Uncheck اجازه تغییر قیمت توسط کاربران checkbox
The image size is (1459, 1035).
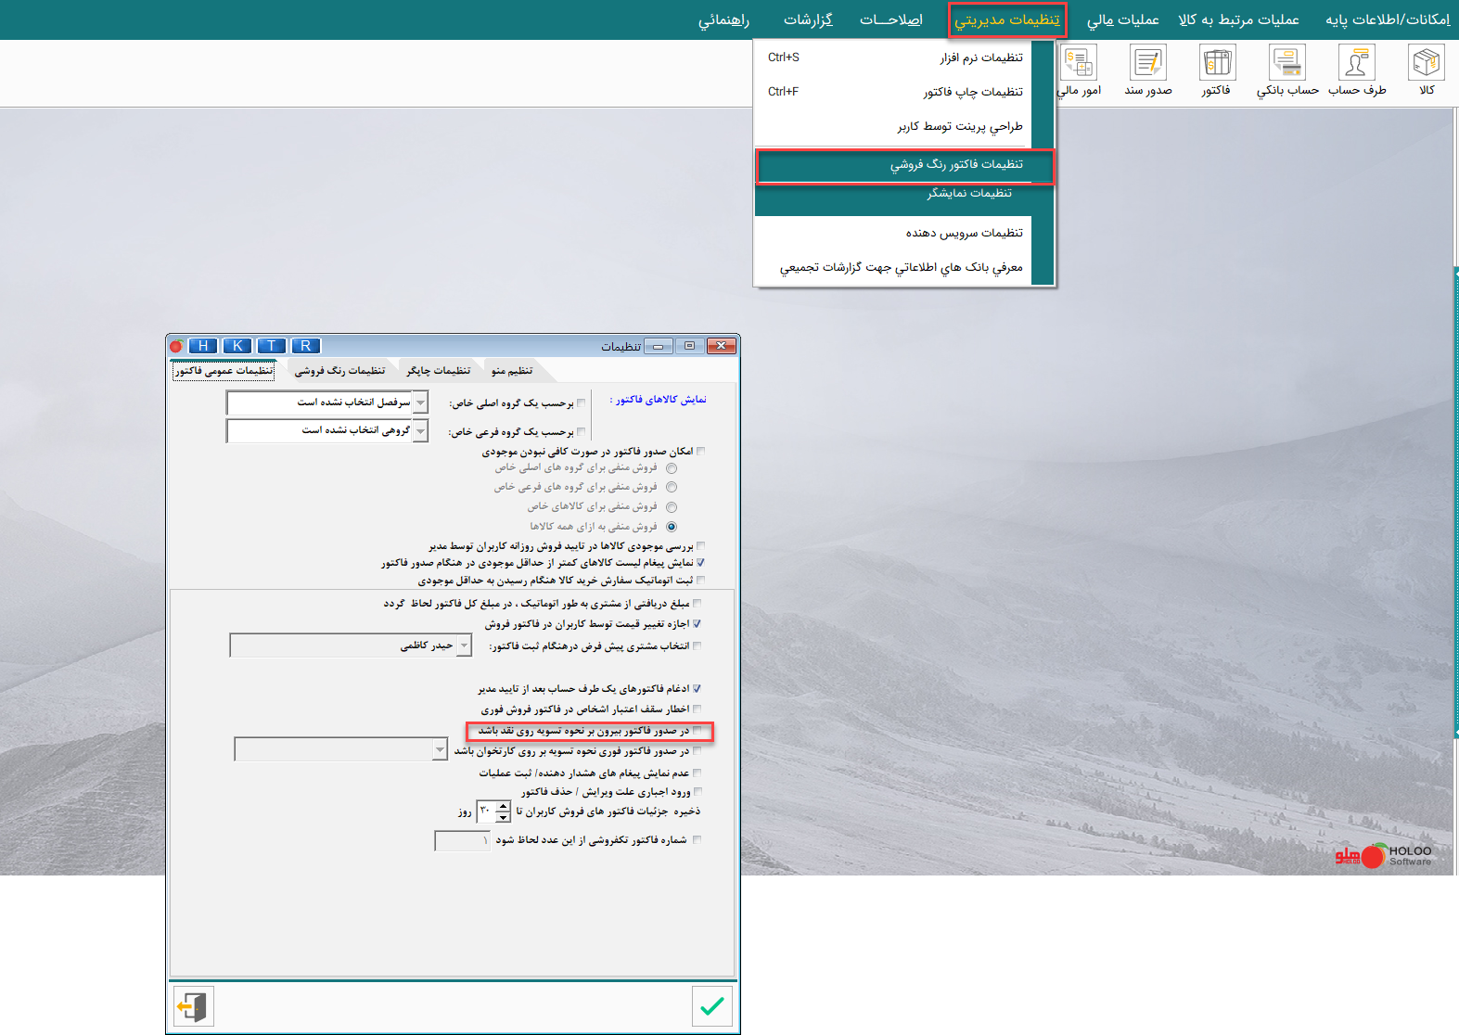click(x=697, y=624)
